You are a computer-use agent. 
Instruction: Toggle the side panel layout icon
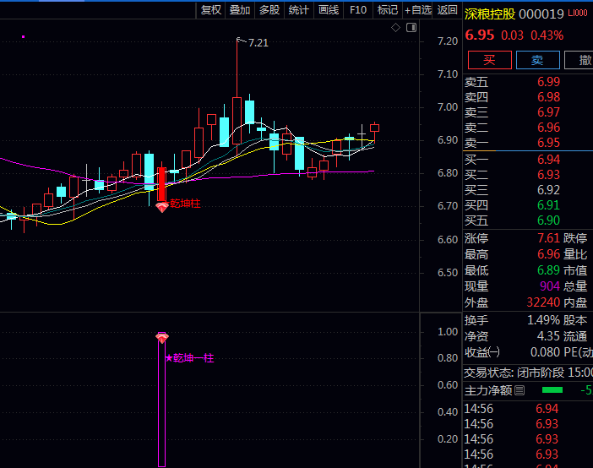[x=411, y=28]
